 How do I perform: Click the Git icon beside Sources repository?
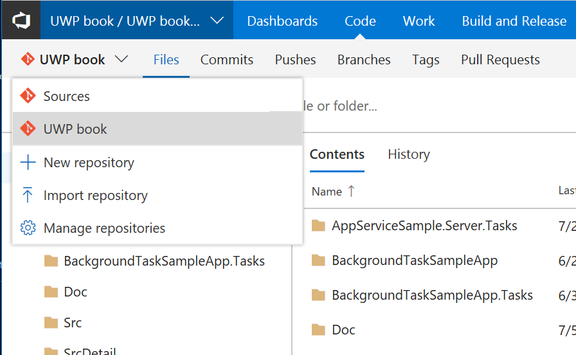pos(28,96)
